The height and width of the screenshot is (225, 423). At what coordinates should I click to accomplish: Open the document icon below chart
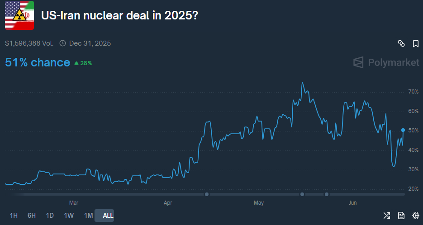[401, 216]
